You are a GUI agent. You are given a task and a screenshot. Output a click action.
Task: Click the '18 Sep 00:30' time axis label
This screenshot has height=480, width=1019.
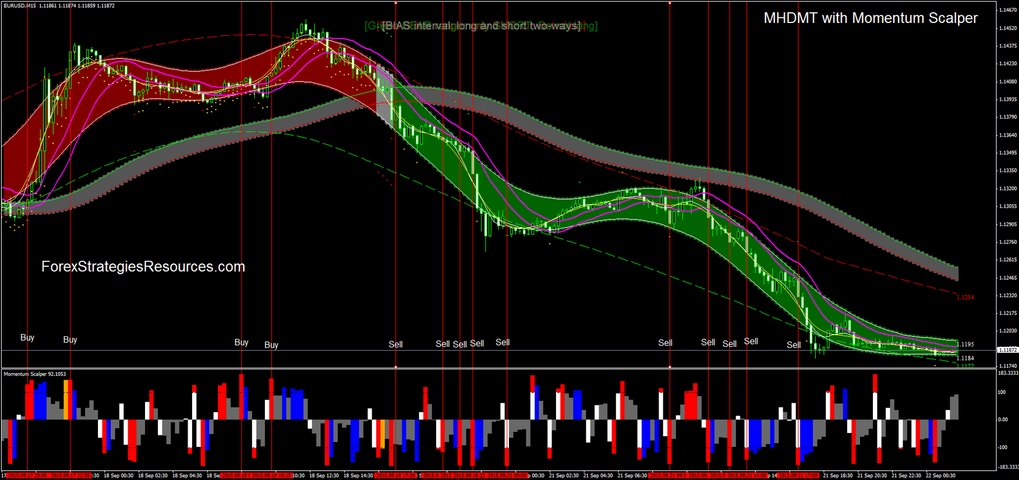pos(119,476)
